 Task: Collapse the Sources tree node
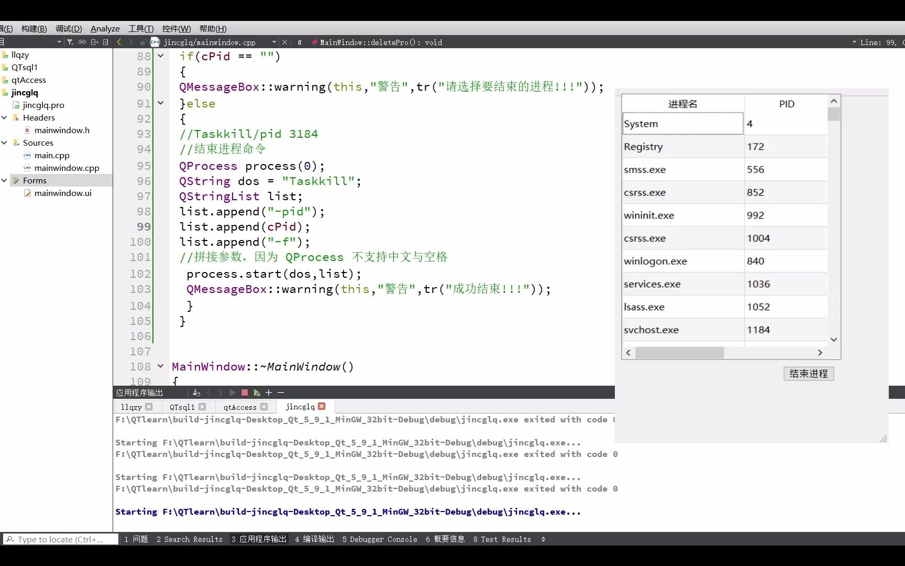[x=4, y=143]
